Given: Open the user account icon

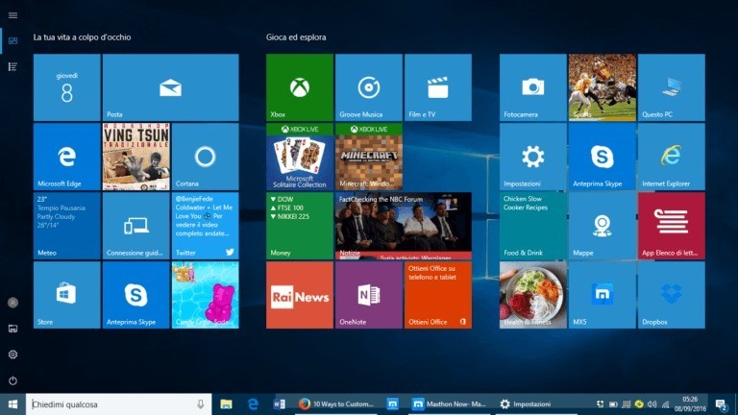Looking at the screenshot, I should pos(12,303).
